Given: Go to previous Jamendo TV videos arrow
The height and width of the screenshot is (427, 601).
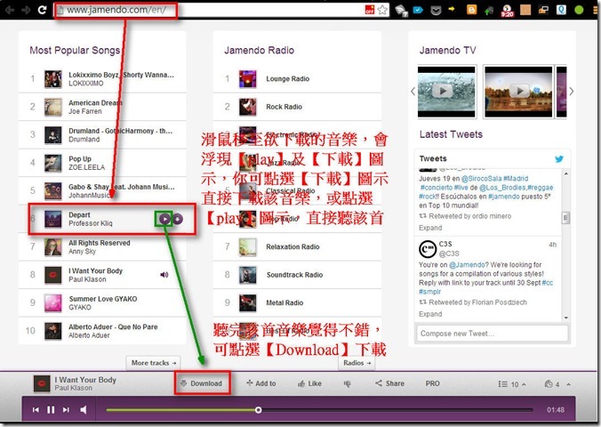Looking at the screenshot, I should tap(413, 92).
